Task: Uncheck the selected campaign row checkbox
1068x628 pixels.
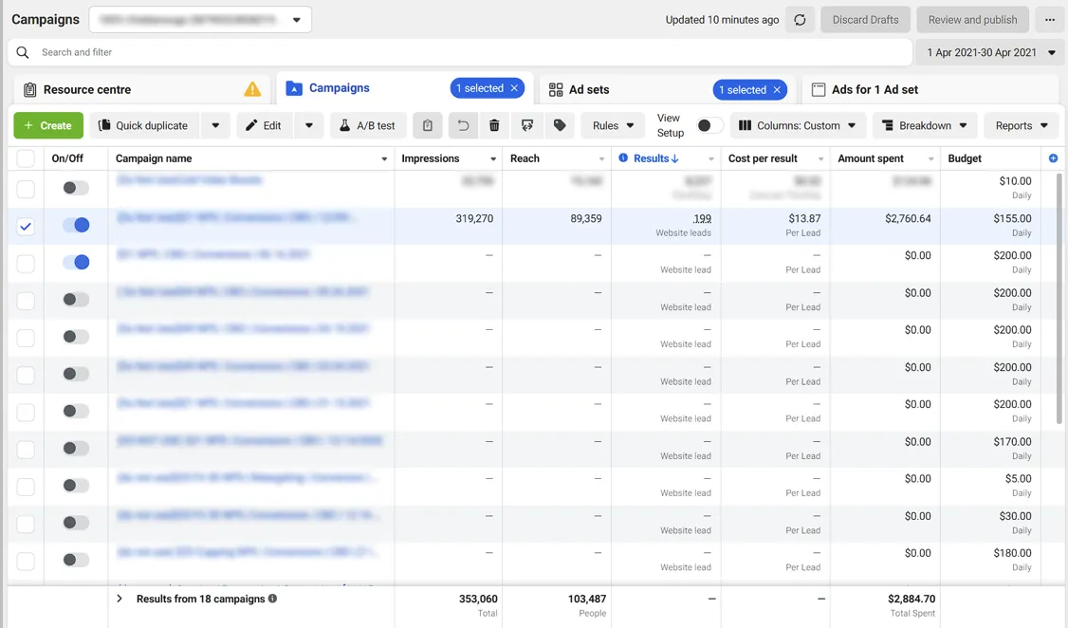Action: [x=26, y=226]
